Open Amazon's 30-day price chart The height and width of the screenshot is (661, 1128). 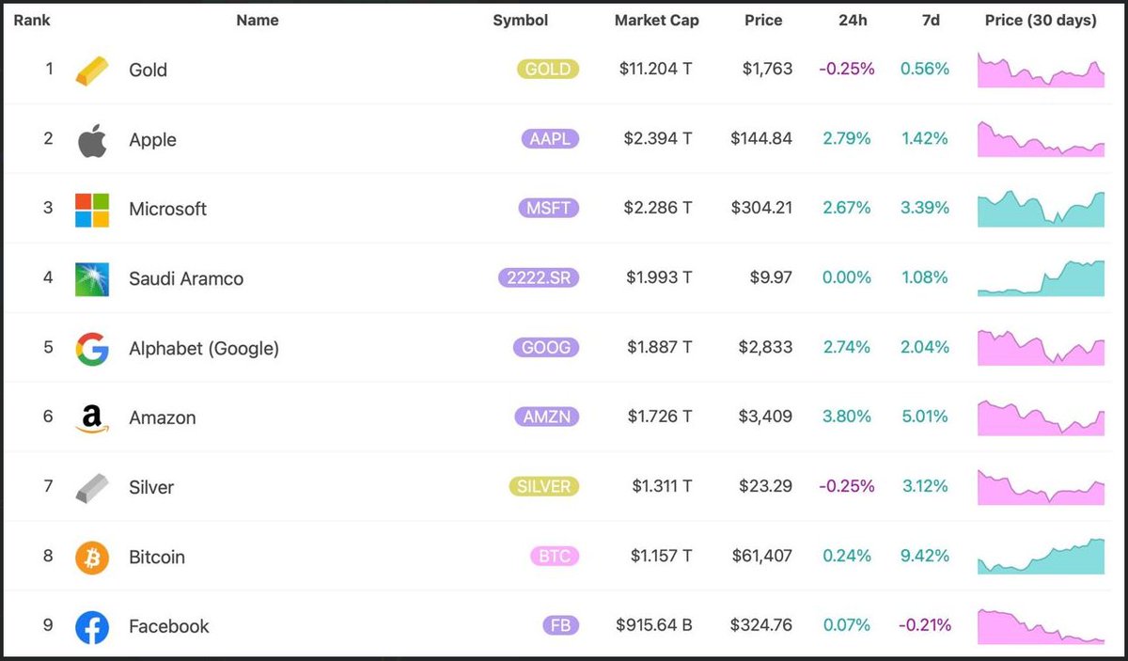[1042, 417]
